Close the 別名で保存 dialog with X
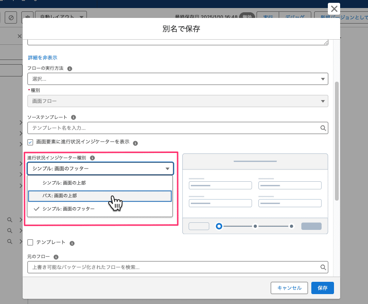This screenshot has width=368, height=304. 334,9
